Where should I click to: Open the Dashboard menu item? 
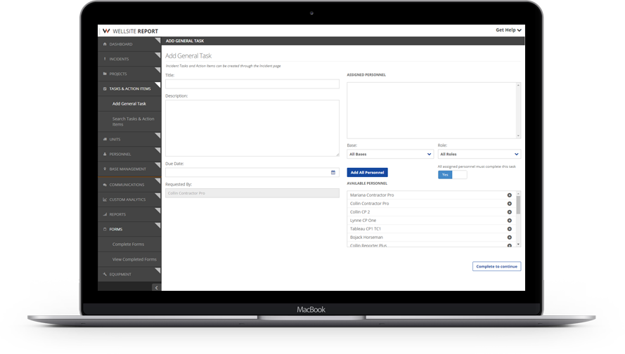[x=129, y=44]
